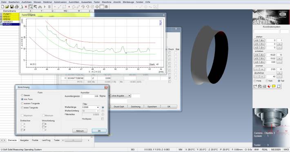
Task: Click the Ausreißergrenze input field
Action: pyautogui.click(x=90, y=96)
